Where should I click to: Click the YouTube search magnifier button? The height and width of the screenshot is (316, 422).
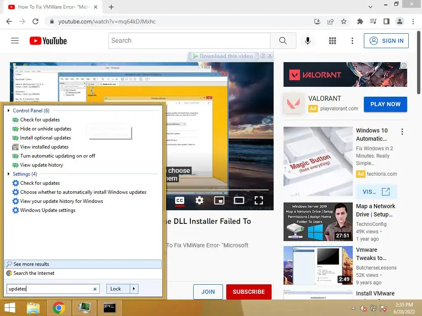[283, 41]
